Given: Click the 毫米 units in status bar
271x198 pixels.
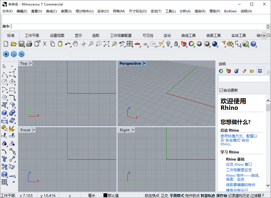Looking at the screenshot, I should [x=92, y=196].
